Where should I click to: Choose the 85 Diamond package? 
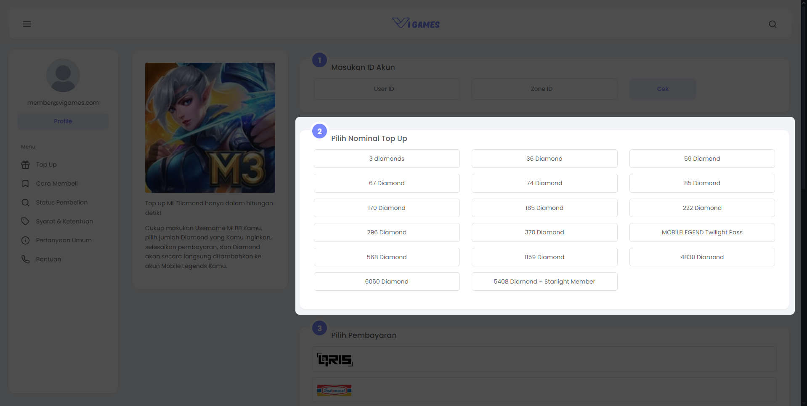702,183
